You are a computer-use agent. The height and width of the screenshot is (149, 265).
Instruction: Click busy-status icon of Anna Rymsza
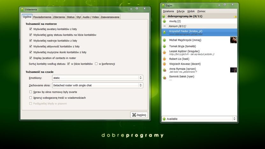(x=164, y=70)
